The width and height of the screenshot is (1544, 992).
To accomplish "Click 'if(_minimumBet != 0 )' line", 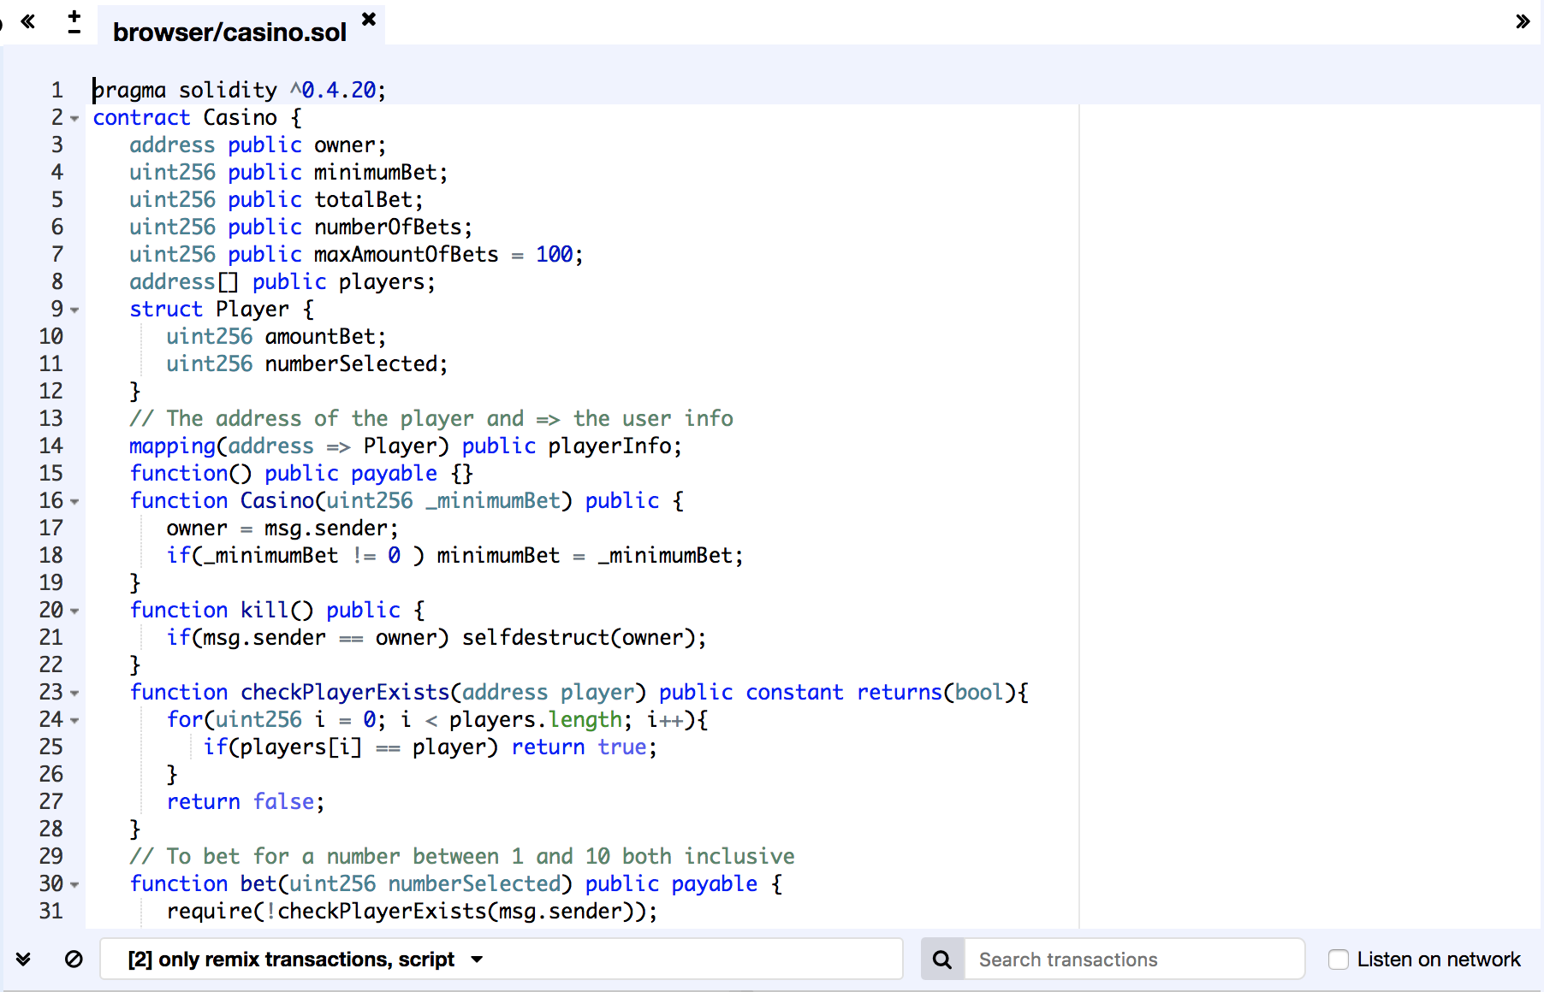I will (454, 555).
